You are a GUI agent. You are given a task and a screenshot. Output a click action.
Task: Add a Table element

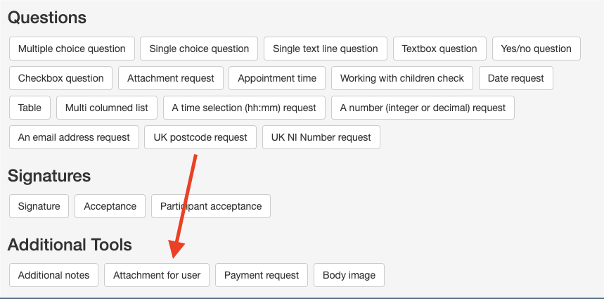[30, 108]
